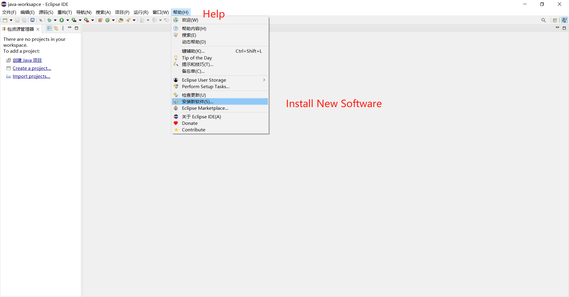Click the Coverage run icon

tap(74, 20)
